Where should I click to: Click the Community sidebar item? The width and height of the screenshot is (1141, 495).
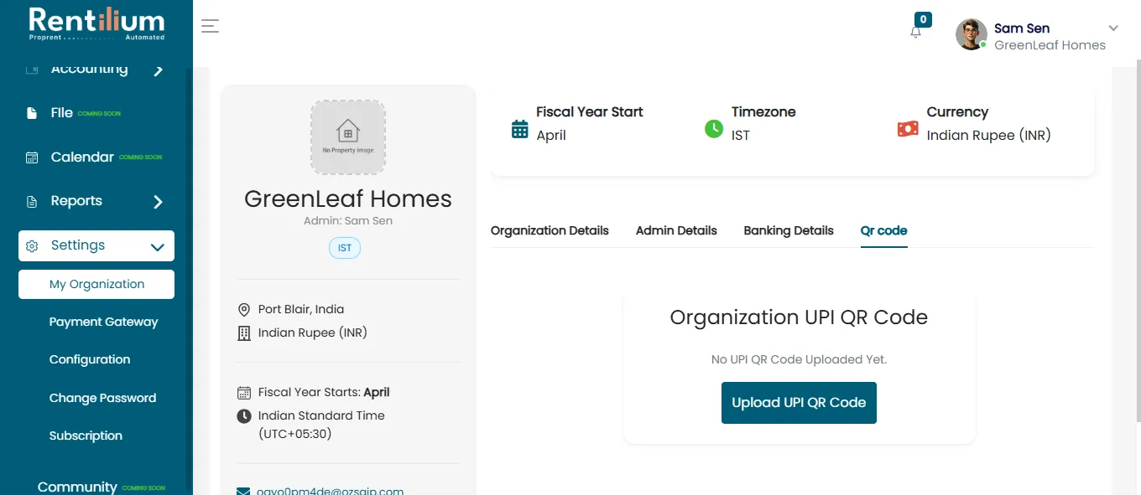click(77, 487)
